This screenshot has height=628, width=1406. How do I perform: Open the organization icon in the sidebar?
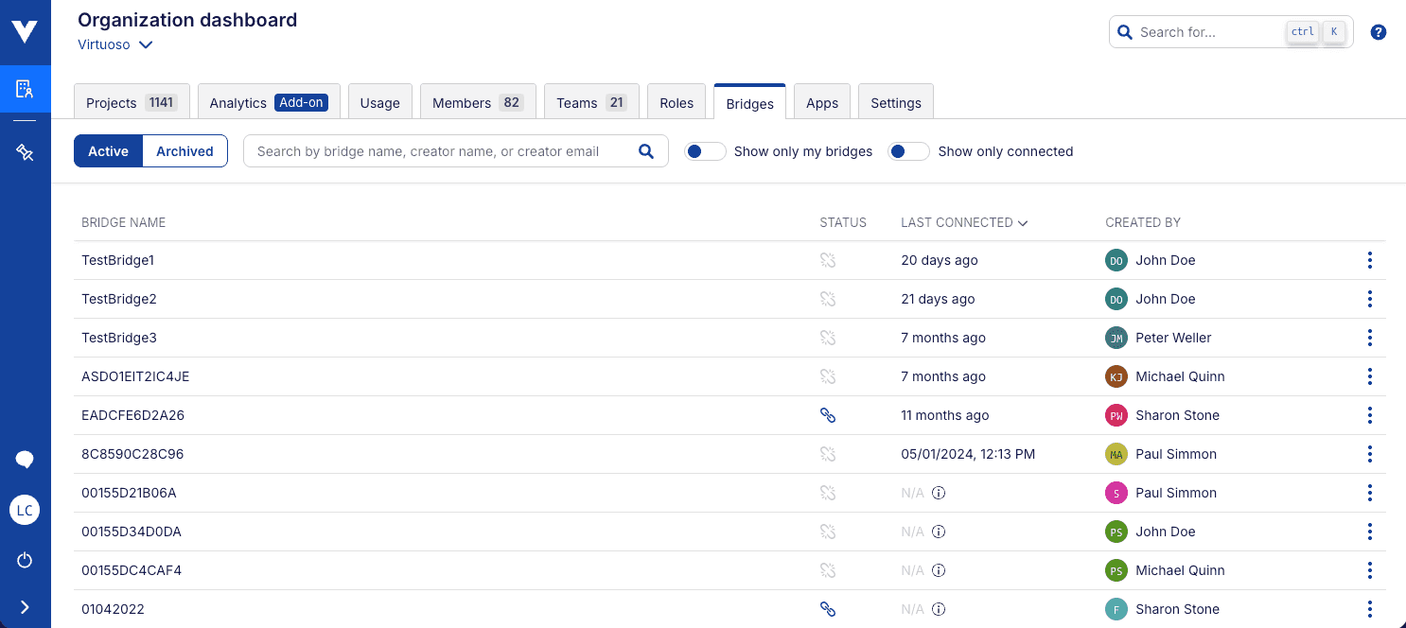(x=25, y=90)
